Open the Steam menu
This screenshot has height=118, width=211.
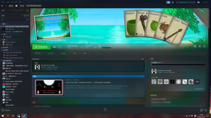(x=3, y=2)
